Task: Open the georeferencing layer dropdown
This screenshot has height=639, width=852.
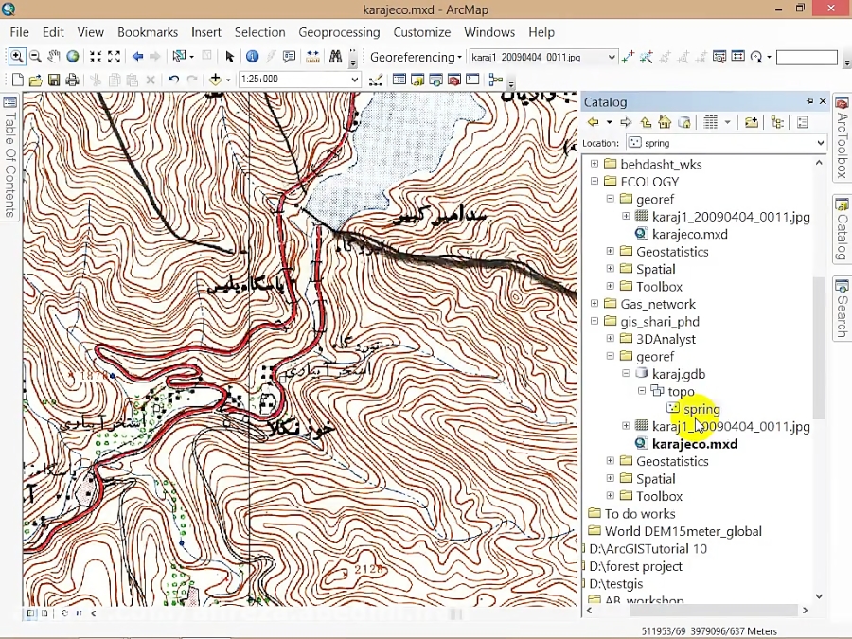Action: click(x=612, y=58)
